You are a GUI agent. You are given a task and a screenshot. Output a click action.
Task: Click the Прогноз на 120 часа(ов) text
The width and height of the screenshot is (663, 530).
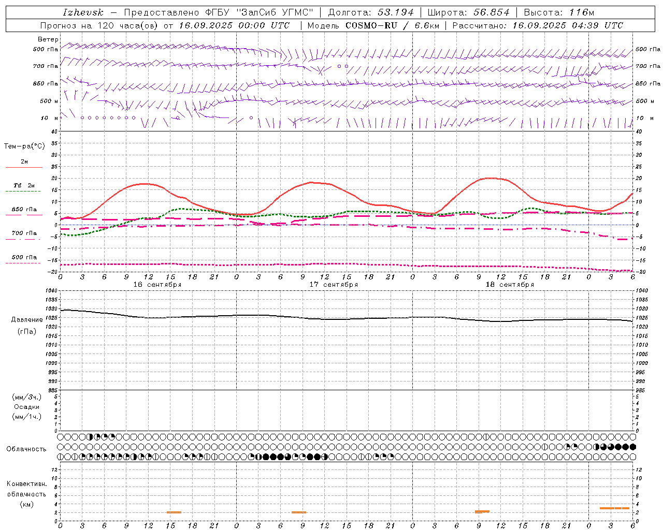click(100, 25)
